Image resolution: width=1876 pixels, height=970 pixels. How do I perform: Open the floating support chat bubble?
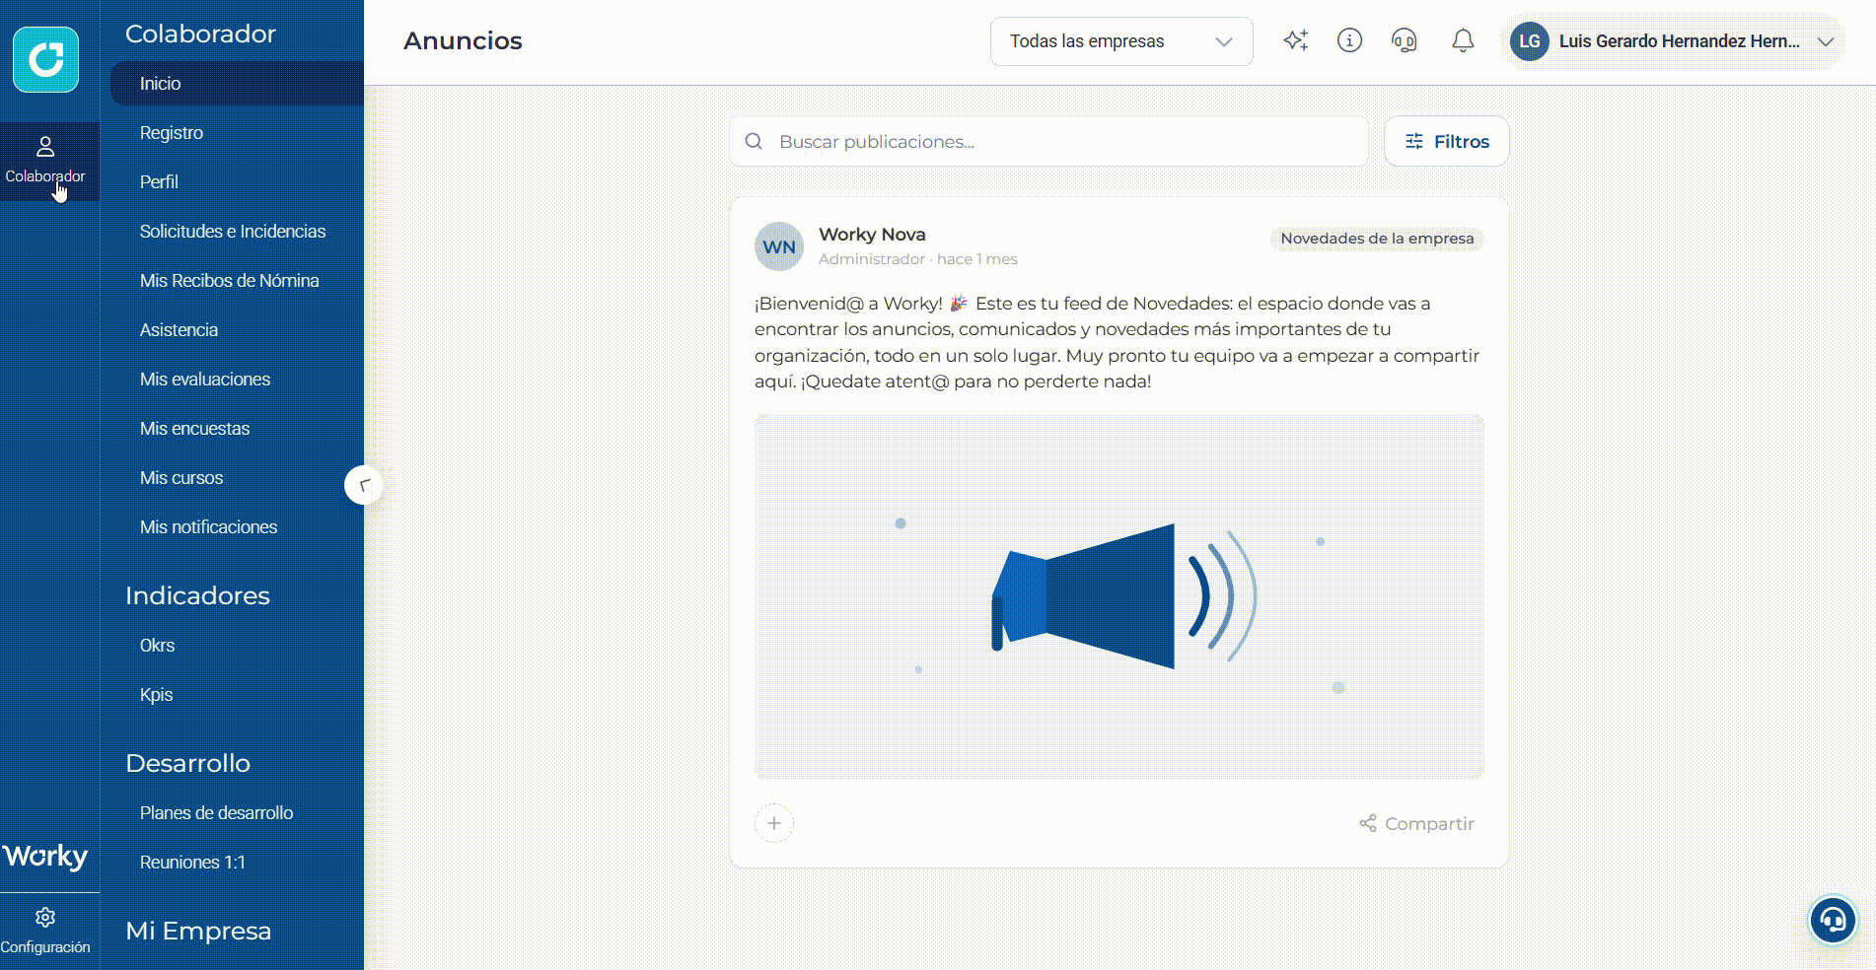click(1833, 921)
